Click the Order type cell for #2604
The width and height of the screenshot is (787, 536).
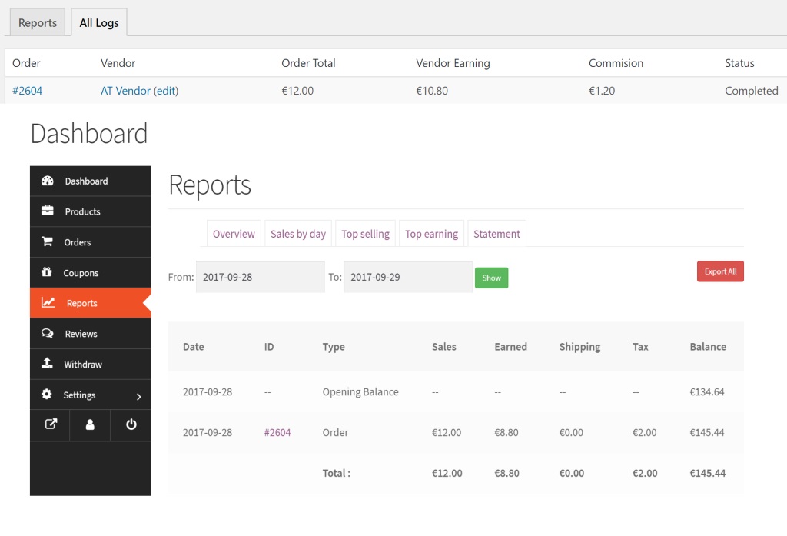tap(335, 432)
